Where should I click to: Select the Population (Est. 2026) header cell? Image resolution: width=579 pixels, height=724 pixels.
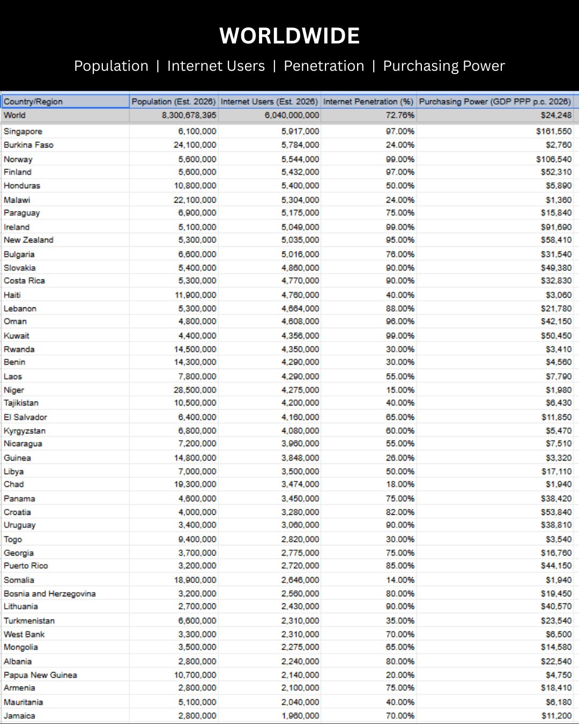[174, 101]
